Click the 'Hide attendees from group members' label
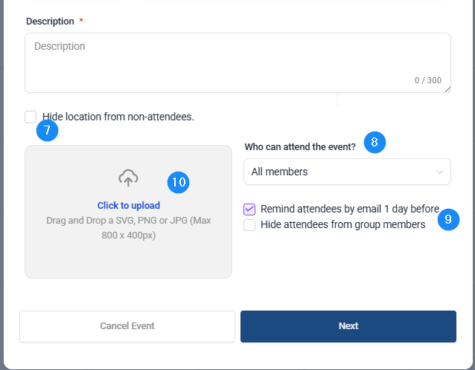This screenshot has width=475, height=370. [342, 224]
